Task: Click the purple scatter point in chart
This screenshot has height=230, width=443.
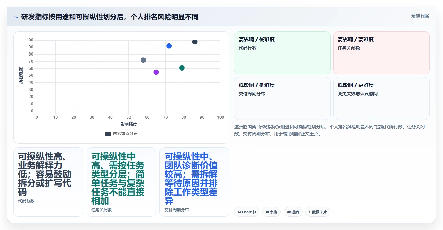Action: 156,72
